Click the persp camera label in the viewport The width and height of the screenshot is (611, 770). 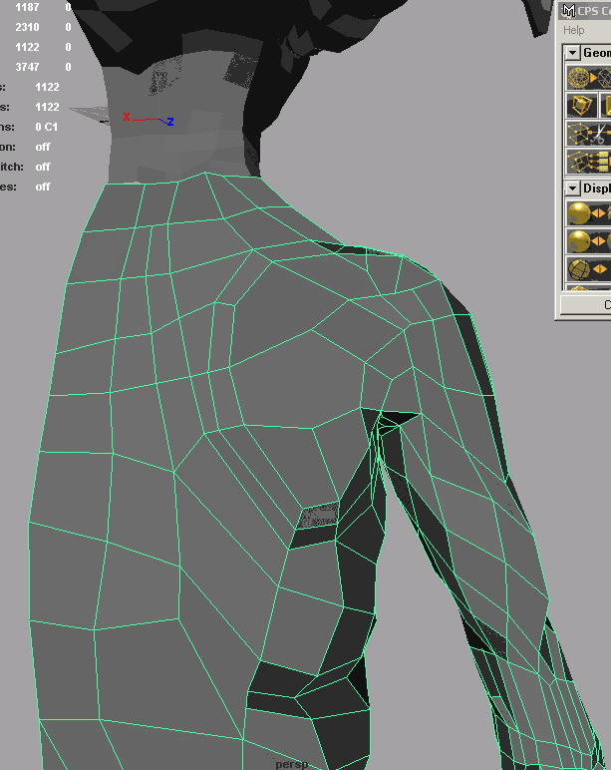(x=292, y=764)
